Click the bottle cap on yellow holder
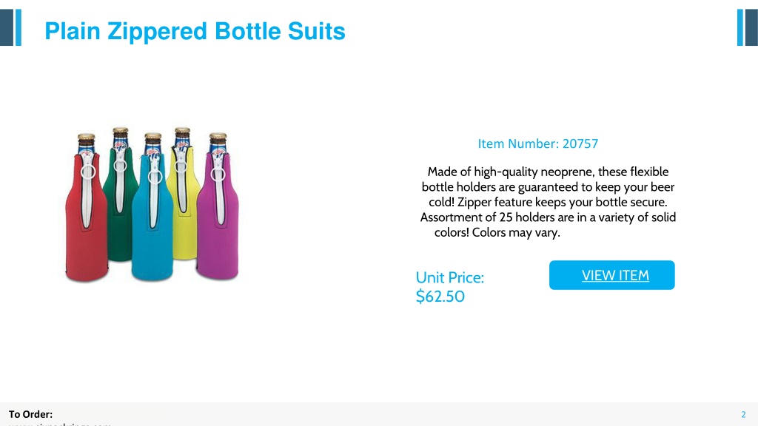The height and width of the screenshot is (426, 758). click(182, 132)
